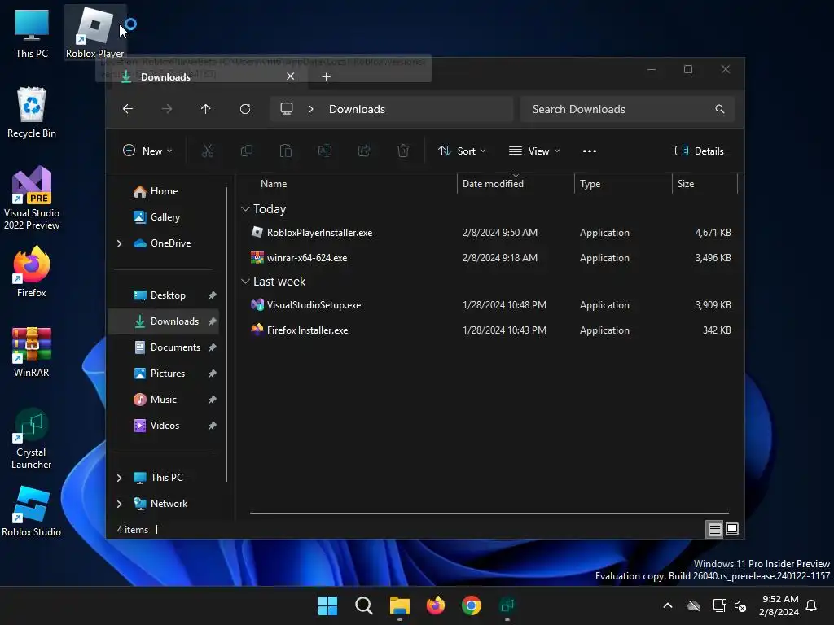The width and height of the screenshot is (834, 625).
Task: Open the See more ellipsis menu
Action: (590, 151)
